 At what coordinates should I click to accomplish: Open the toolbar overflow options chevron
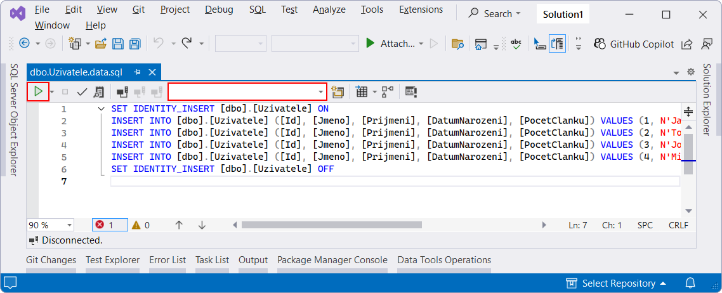[579, 44]
